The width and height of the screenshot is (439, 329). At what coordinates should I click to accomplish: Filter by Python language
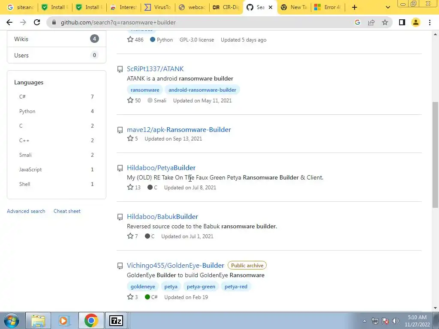click(57, 111)
